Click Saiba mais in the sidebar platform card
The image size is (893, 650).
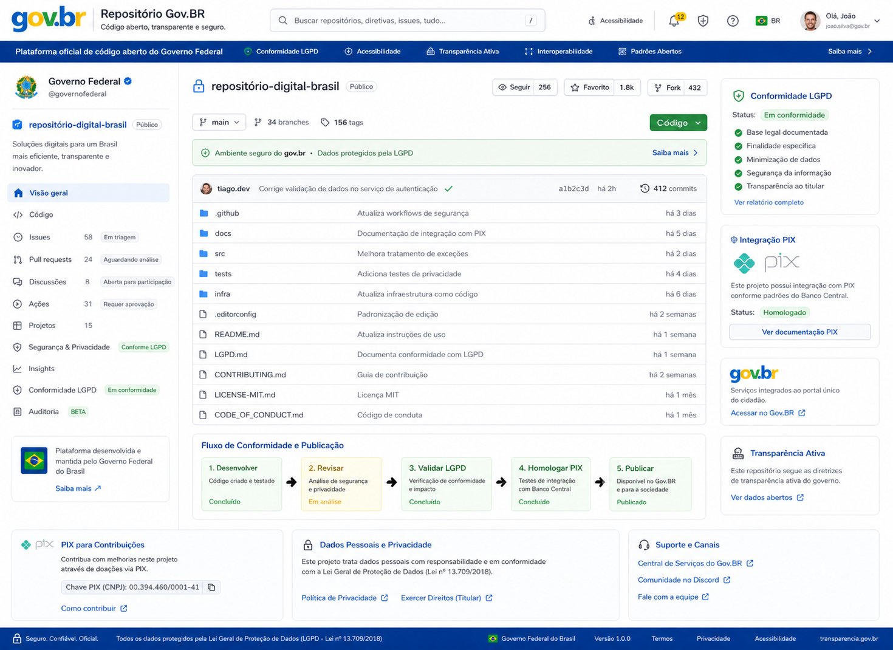click(78, 488)
